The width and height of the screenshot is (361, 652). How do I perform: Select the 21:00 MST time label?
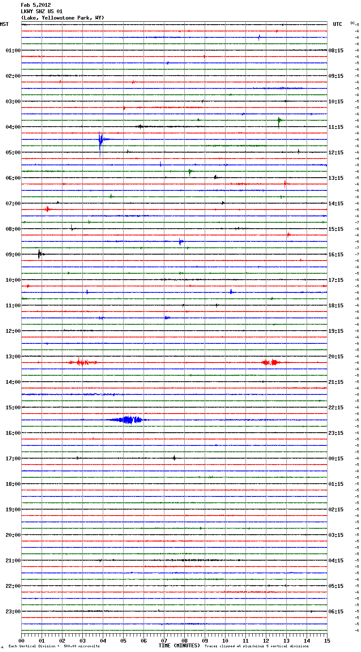(13, 561)
